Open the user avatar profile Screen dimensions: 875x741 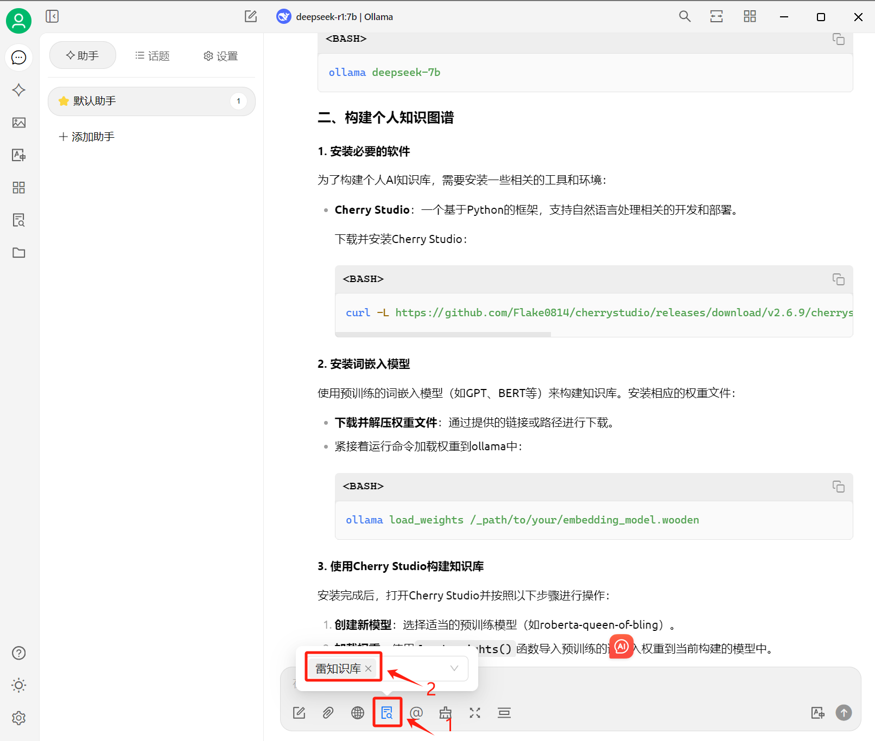point(19,21)
